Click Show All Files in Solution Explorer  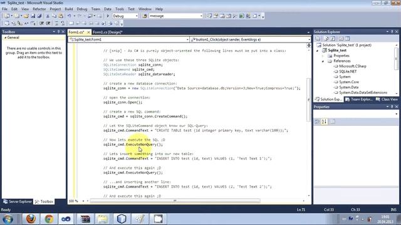(x=326, y=39)
